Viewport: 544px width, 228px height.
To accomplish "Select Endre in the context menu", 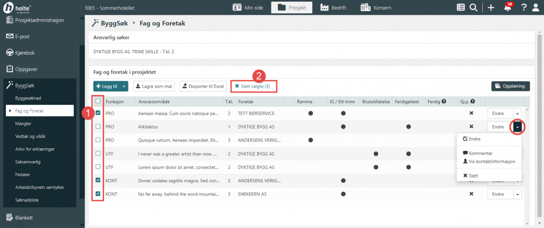I will tap(472, 139).
